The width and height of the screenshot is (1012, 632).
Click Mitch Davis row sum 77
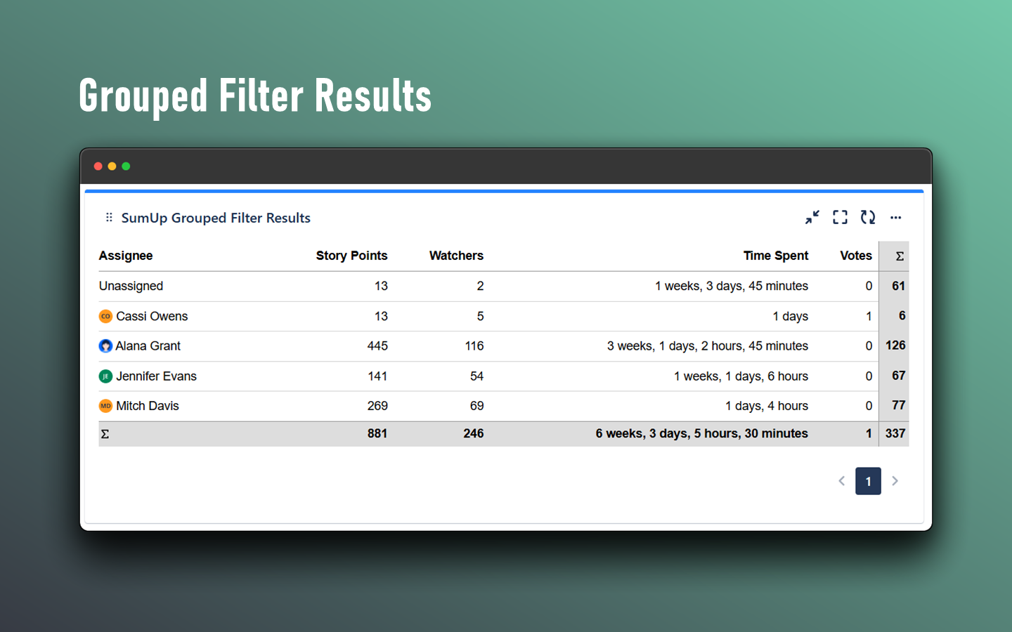(898, 405)
